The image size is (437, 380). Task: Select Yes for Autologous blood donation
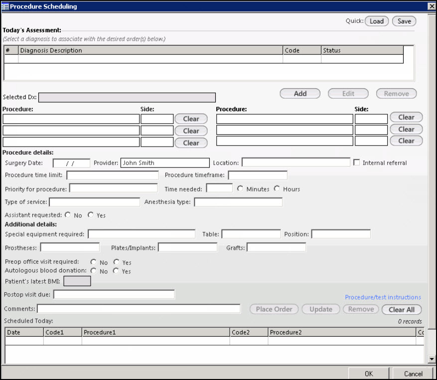(x=116, y=271)
